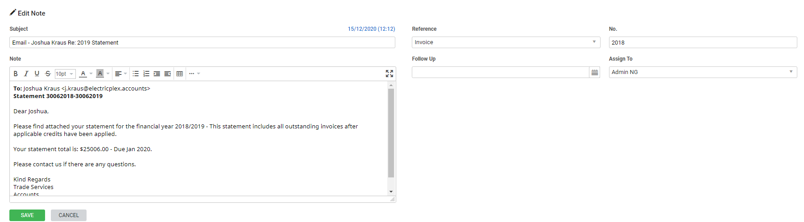This screenshot has height=222, width=804.
Task: Insert an unordered bullet list
Action: coord(136,74)
